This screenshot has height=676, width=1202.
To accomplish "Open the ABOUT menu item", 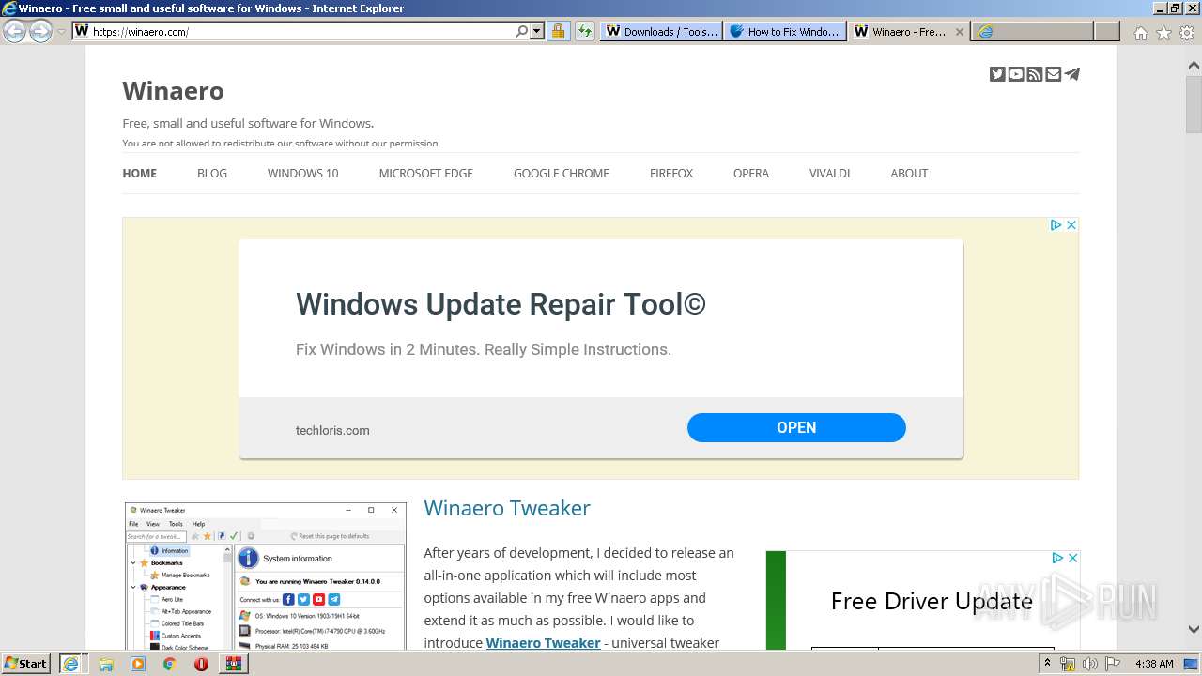I will click(x=909, y=173).
